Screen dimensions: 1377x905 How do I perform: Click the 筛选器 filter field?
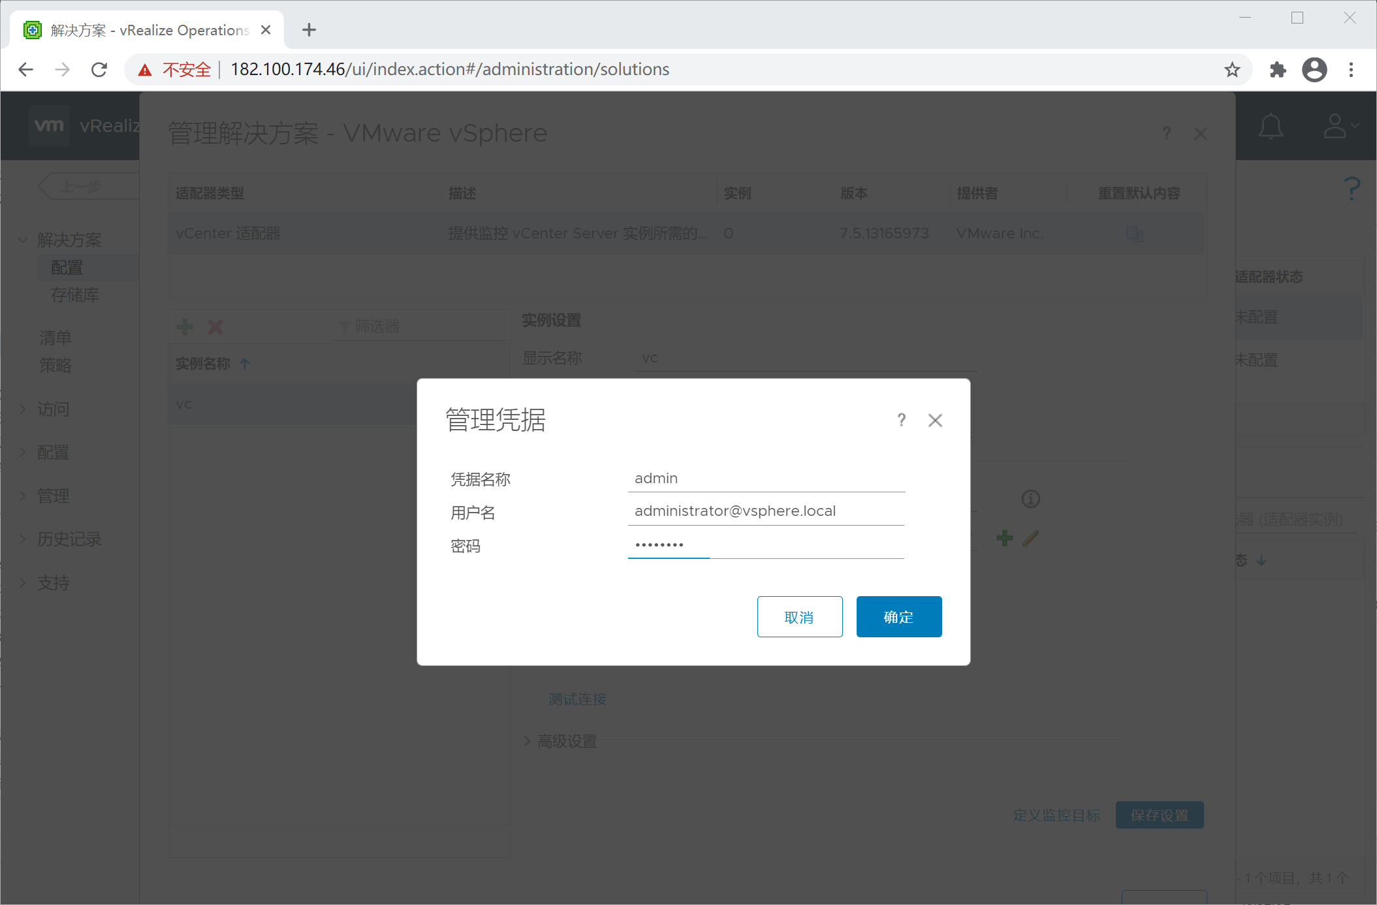pyautogui.click(x=420, y=326)
